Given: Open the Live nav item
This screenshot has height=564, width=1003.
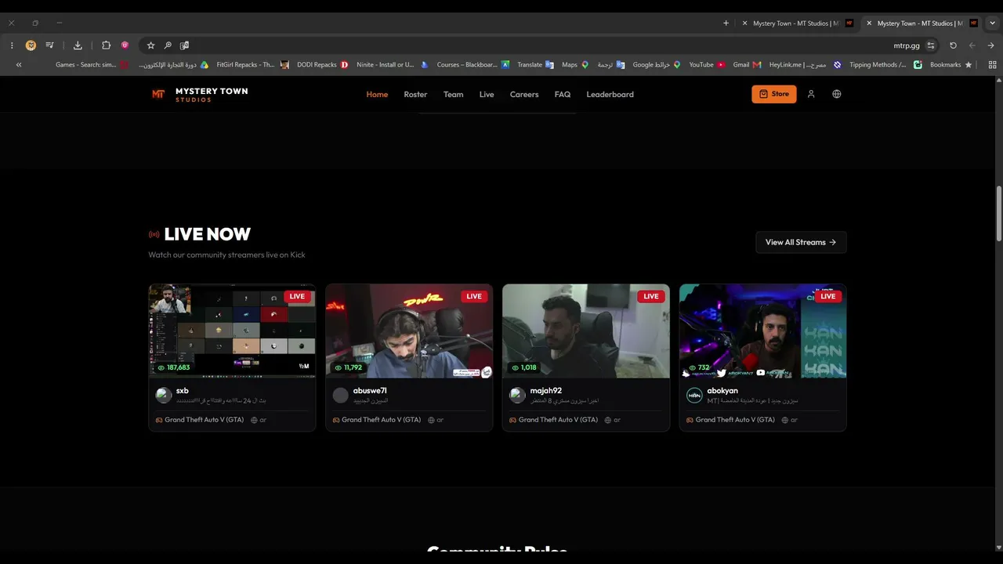Looking at the screenshot, I should point(487,94).
